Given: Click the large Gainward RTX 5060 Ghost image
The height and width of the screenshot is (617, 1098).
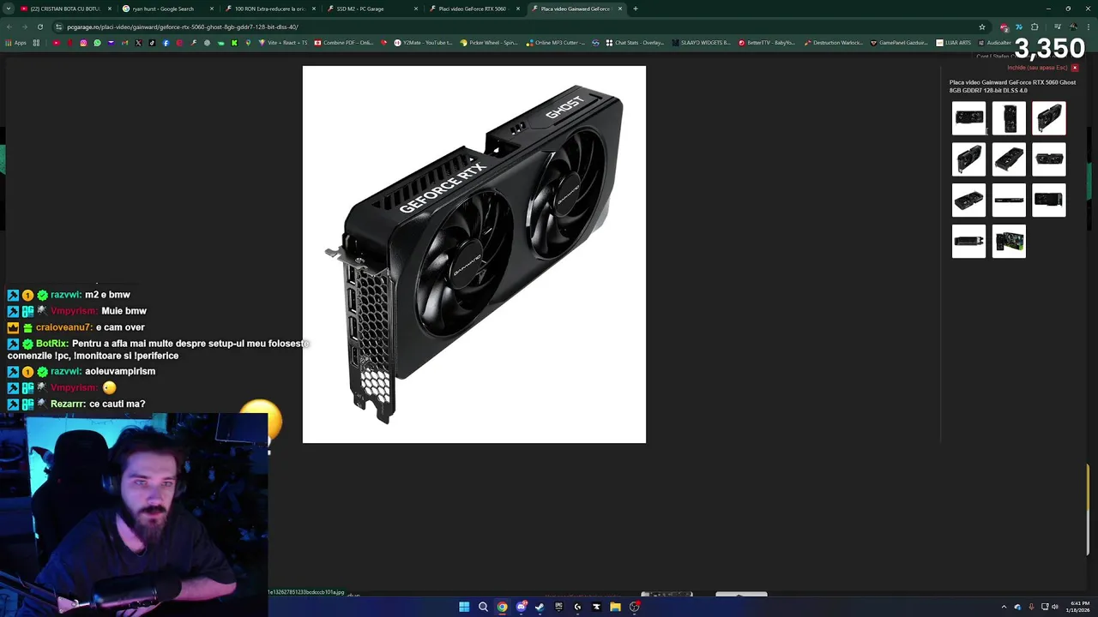Looking at the screenshot, I should tap(474, 255).
